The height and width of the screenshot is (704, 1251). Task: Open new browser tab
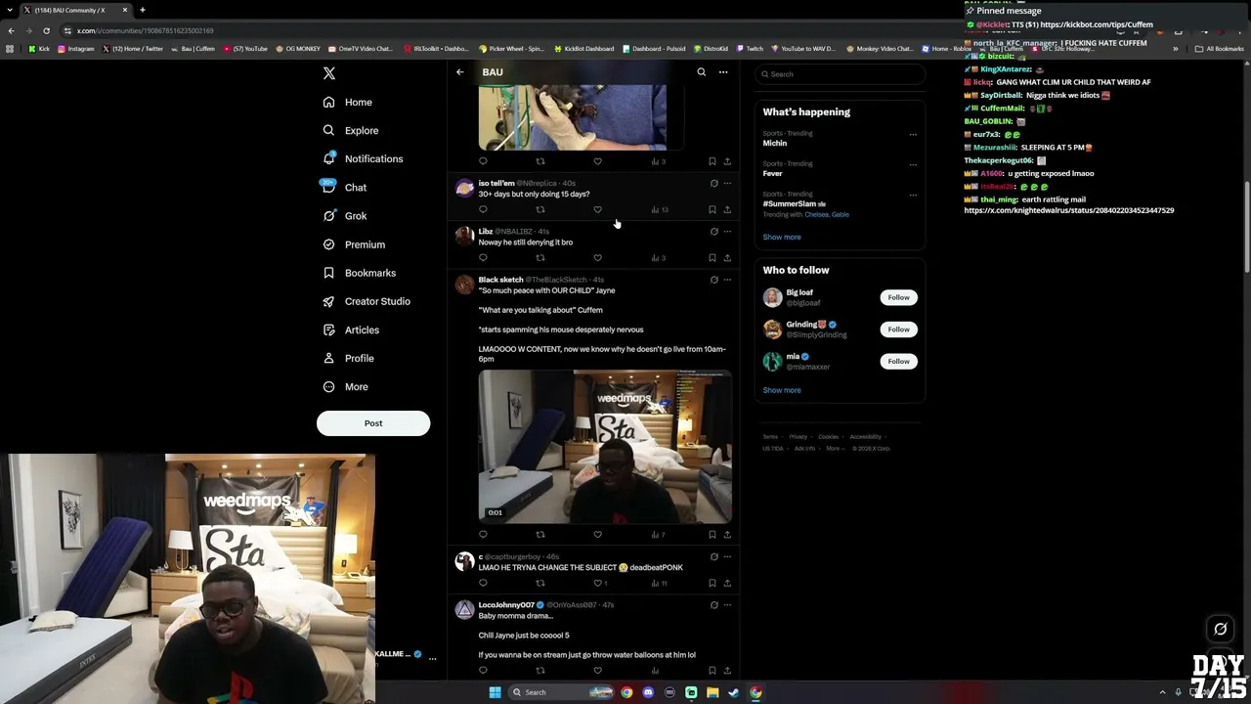(x=143, y=10)
